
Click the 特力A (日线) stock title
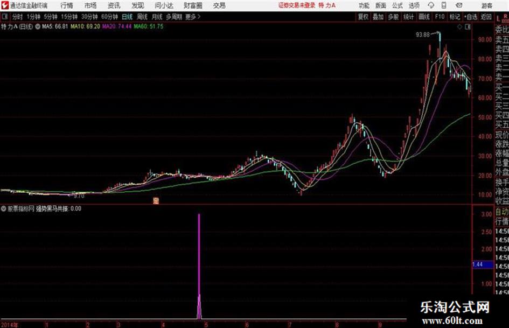17,26
